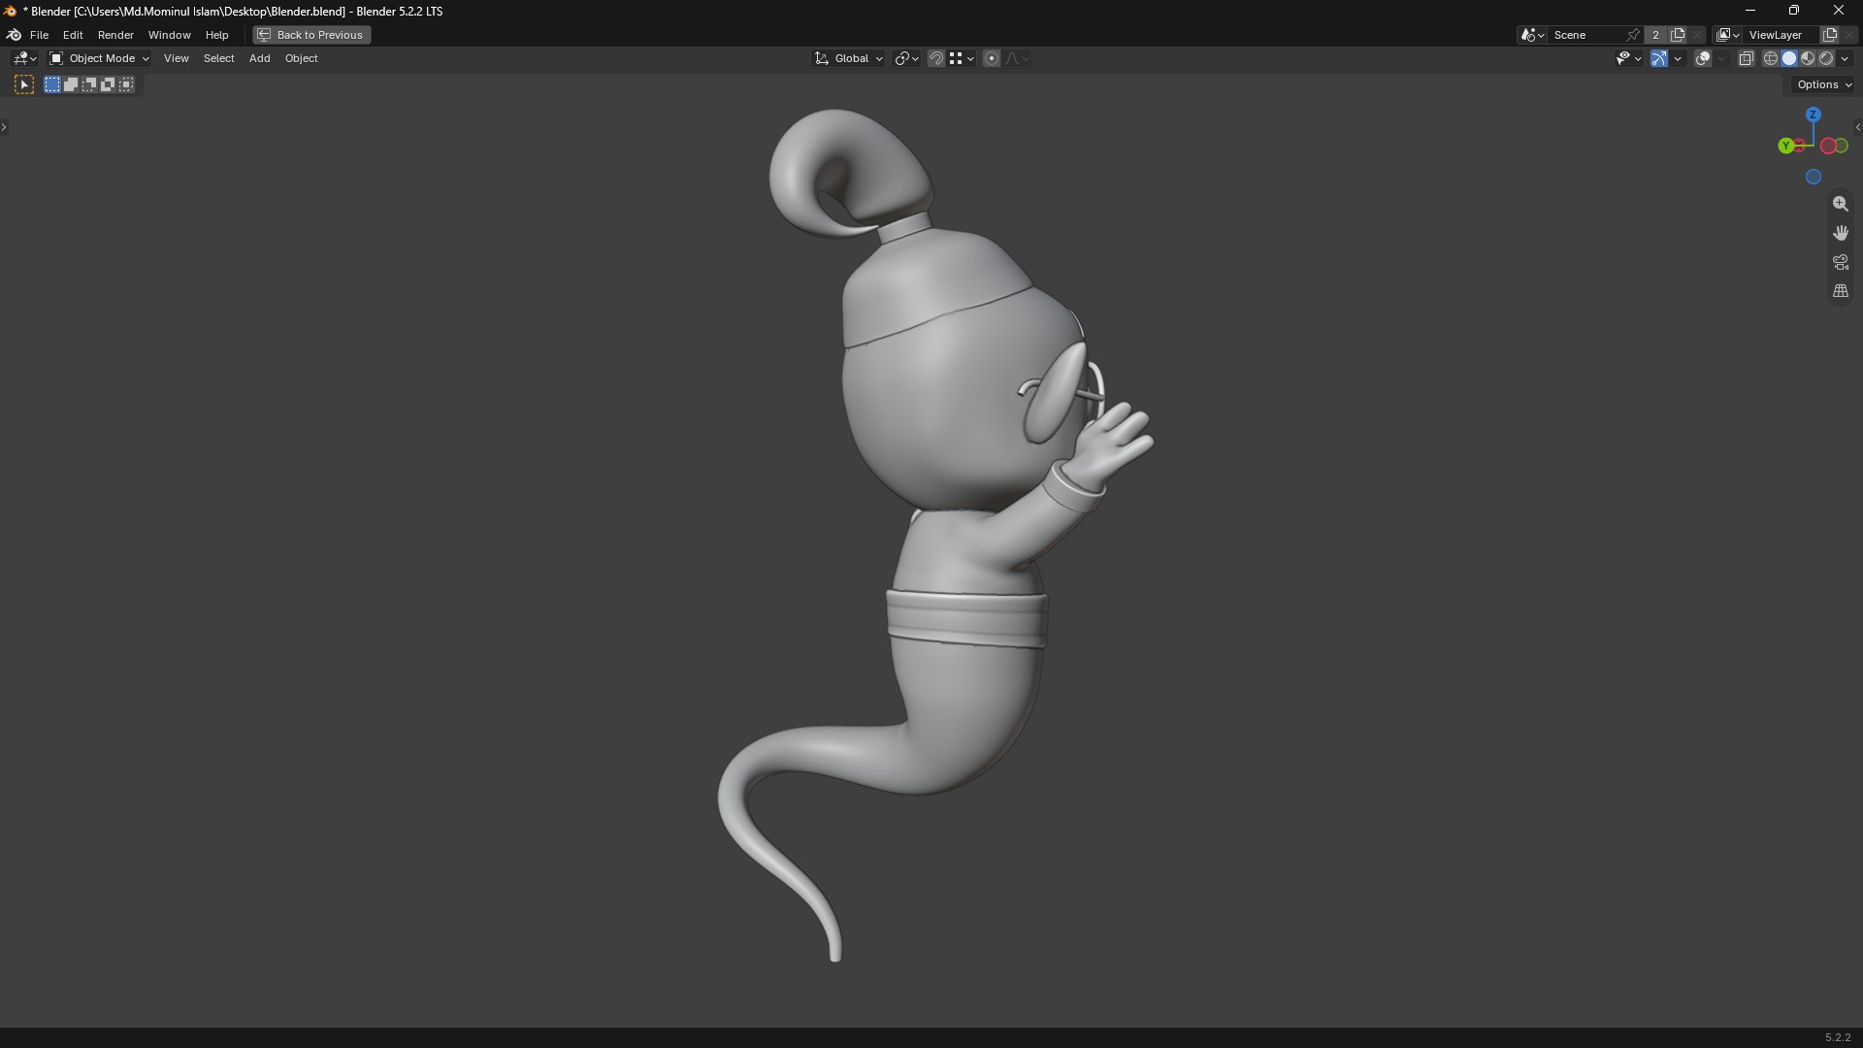Click Back to Previous button
Image resolution: width=1863 pixels, height=1048 pixels.
[x=311, y=35]
